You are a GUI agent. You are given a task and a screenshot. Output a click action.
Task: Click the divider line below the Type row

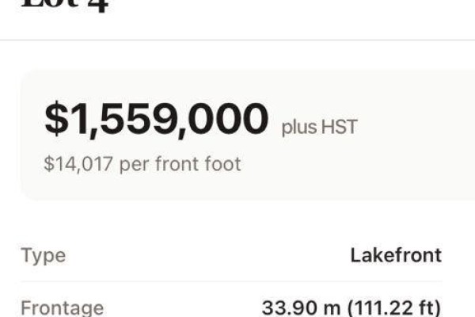coord(231,281)
